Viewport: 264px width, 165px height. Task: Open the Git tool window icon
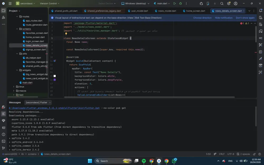(3, 148)
